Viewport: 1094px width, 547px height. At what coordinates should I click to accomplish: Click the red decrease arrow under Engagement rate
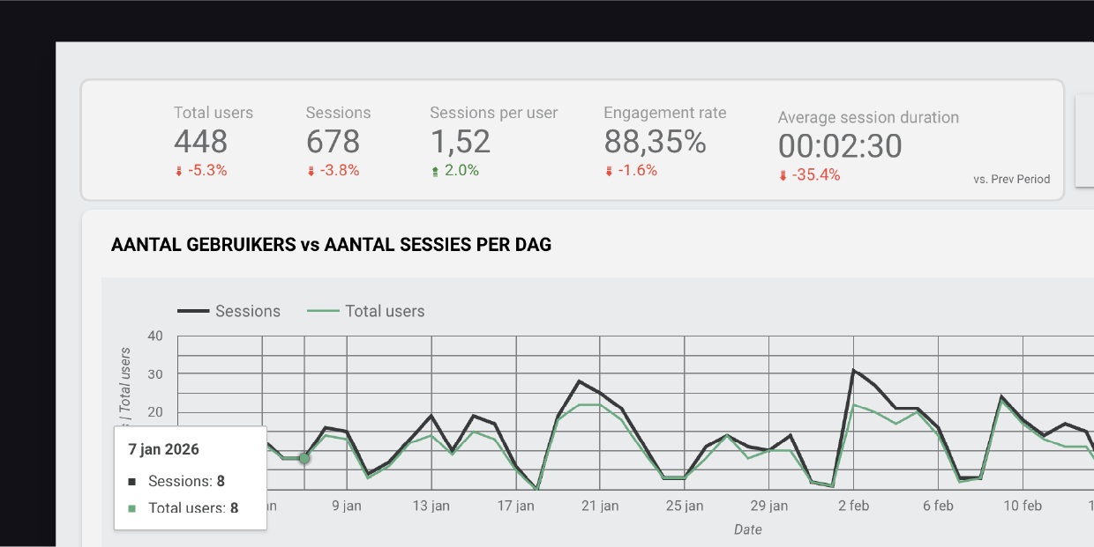(609, 170)
